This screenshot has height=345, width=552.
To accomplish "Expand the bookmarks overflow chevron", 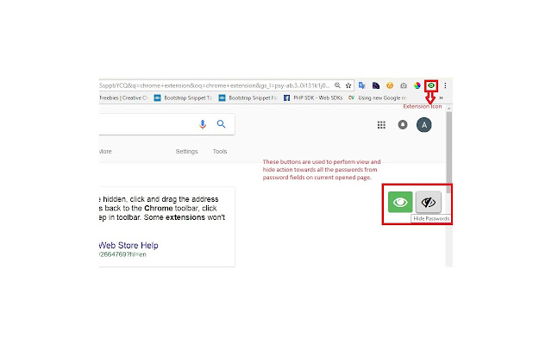I will pyautogui.click(x=441, y=97).
